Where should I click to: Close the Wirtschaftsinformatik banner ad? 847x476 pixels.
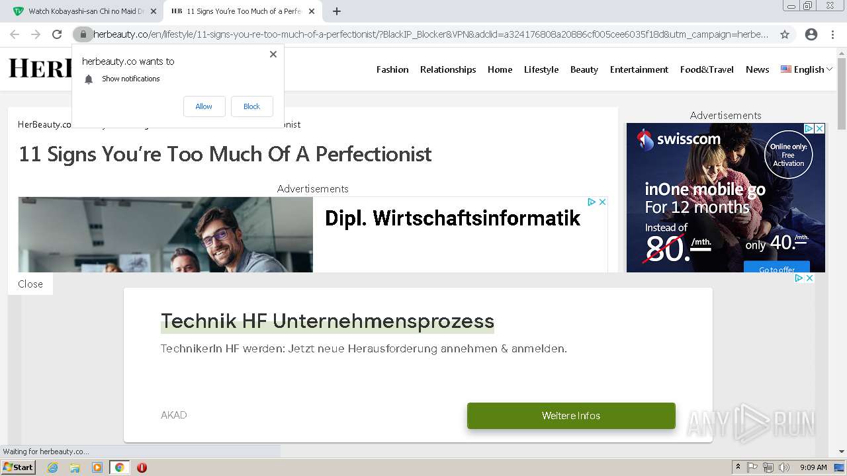coord(602,202)
